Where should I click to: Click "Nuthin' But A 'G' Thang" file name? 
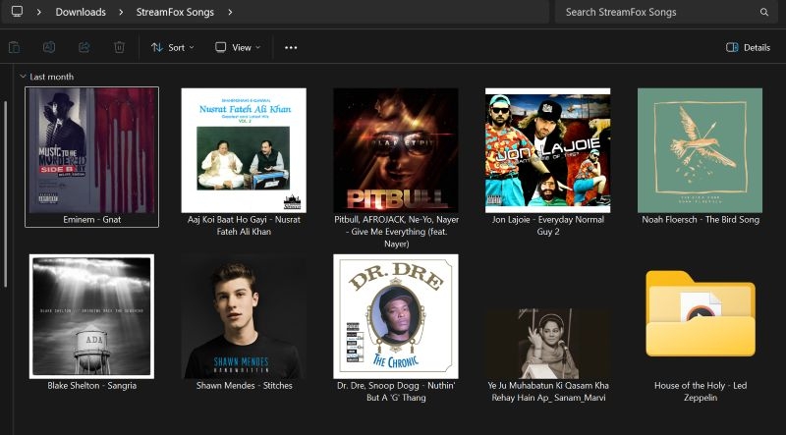tap(396, 392)
